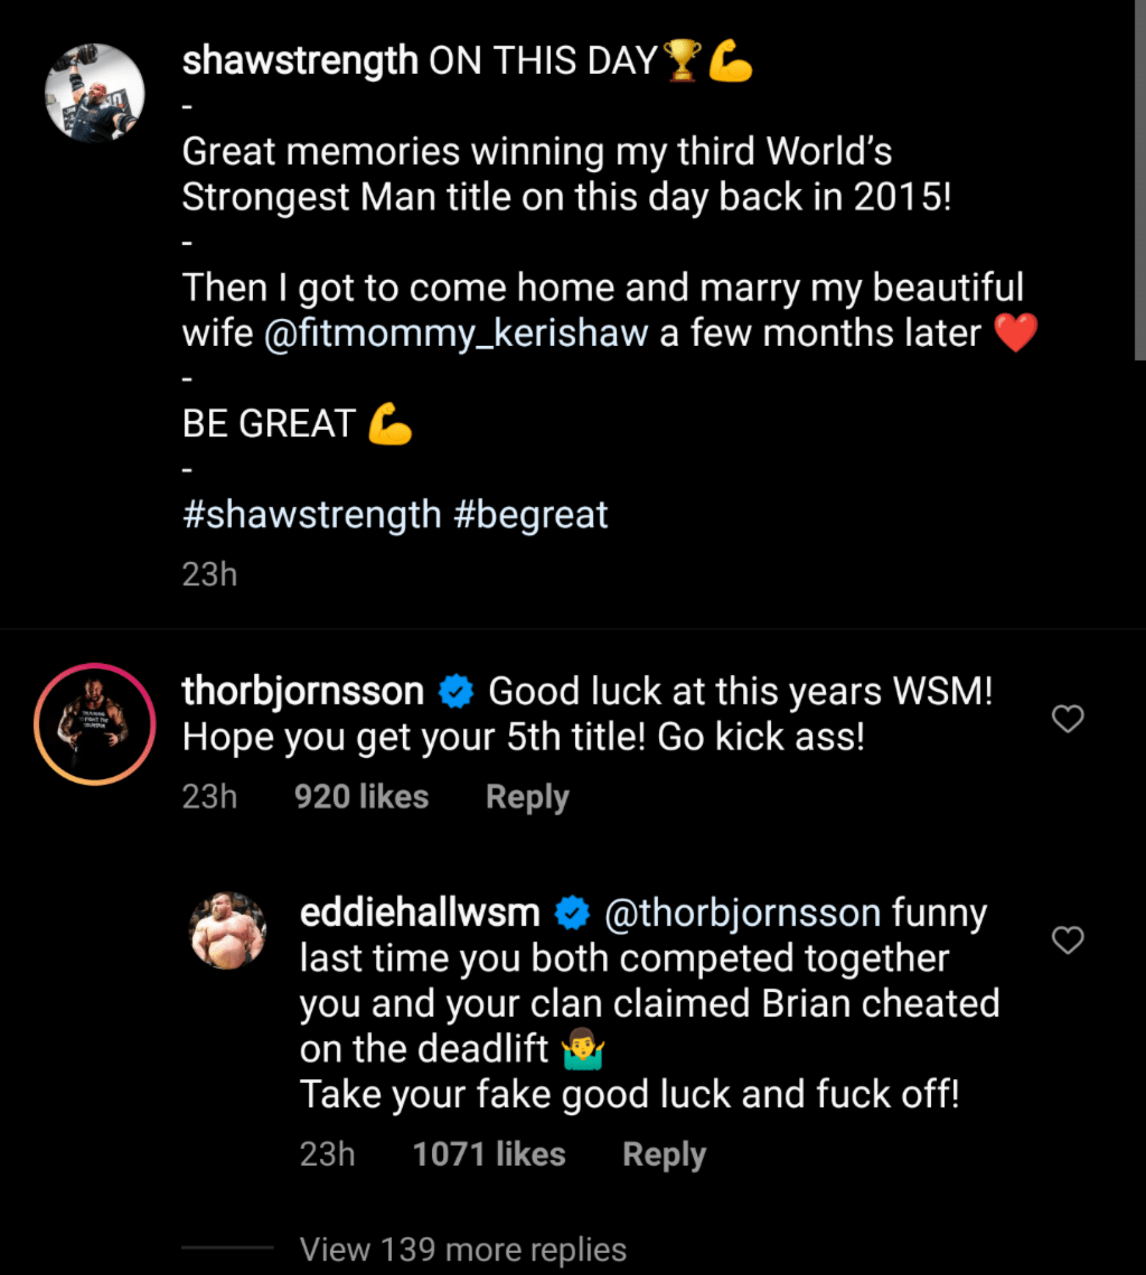The height and width of the screenshot is (1275, 1146).
Task: View the 920 likes list
Action: tap(361, 797)
